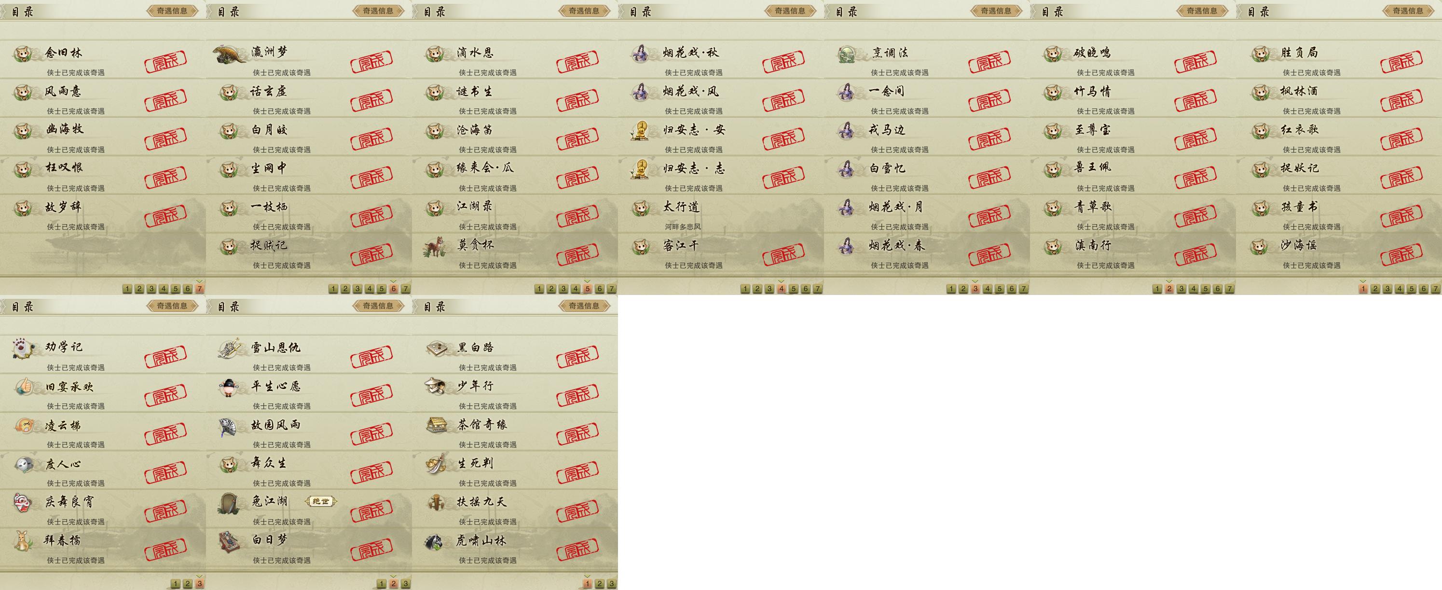Open 奇遇信息 tab above 念旧林 list
Image resolution: width=1442 pixels, height=590 pixels.
172,11
